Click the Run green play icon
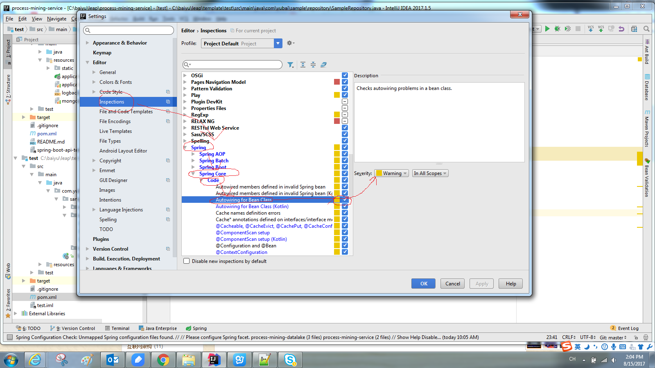 547,29
